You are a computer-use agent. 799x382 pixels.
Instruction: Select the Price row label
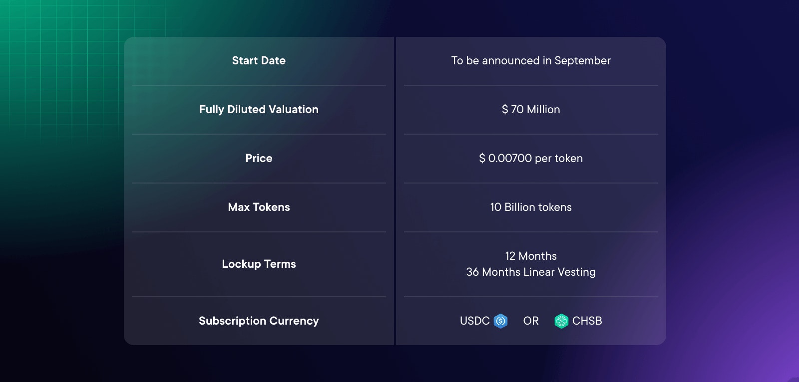click(x=259, y=158)
